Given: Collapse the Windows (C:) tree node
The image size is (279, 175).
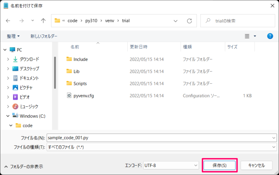Looking at the screenshot, I should (8, 116).
